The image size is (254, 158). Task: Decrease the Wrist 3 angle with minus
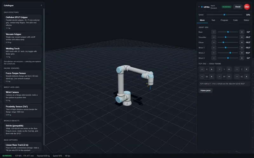(x=214, y=58)
